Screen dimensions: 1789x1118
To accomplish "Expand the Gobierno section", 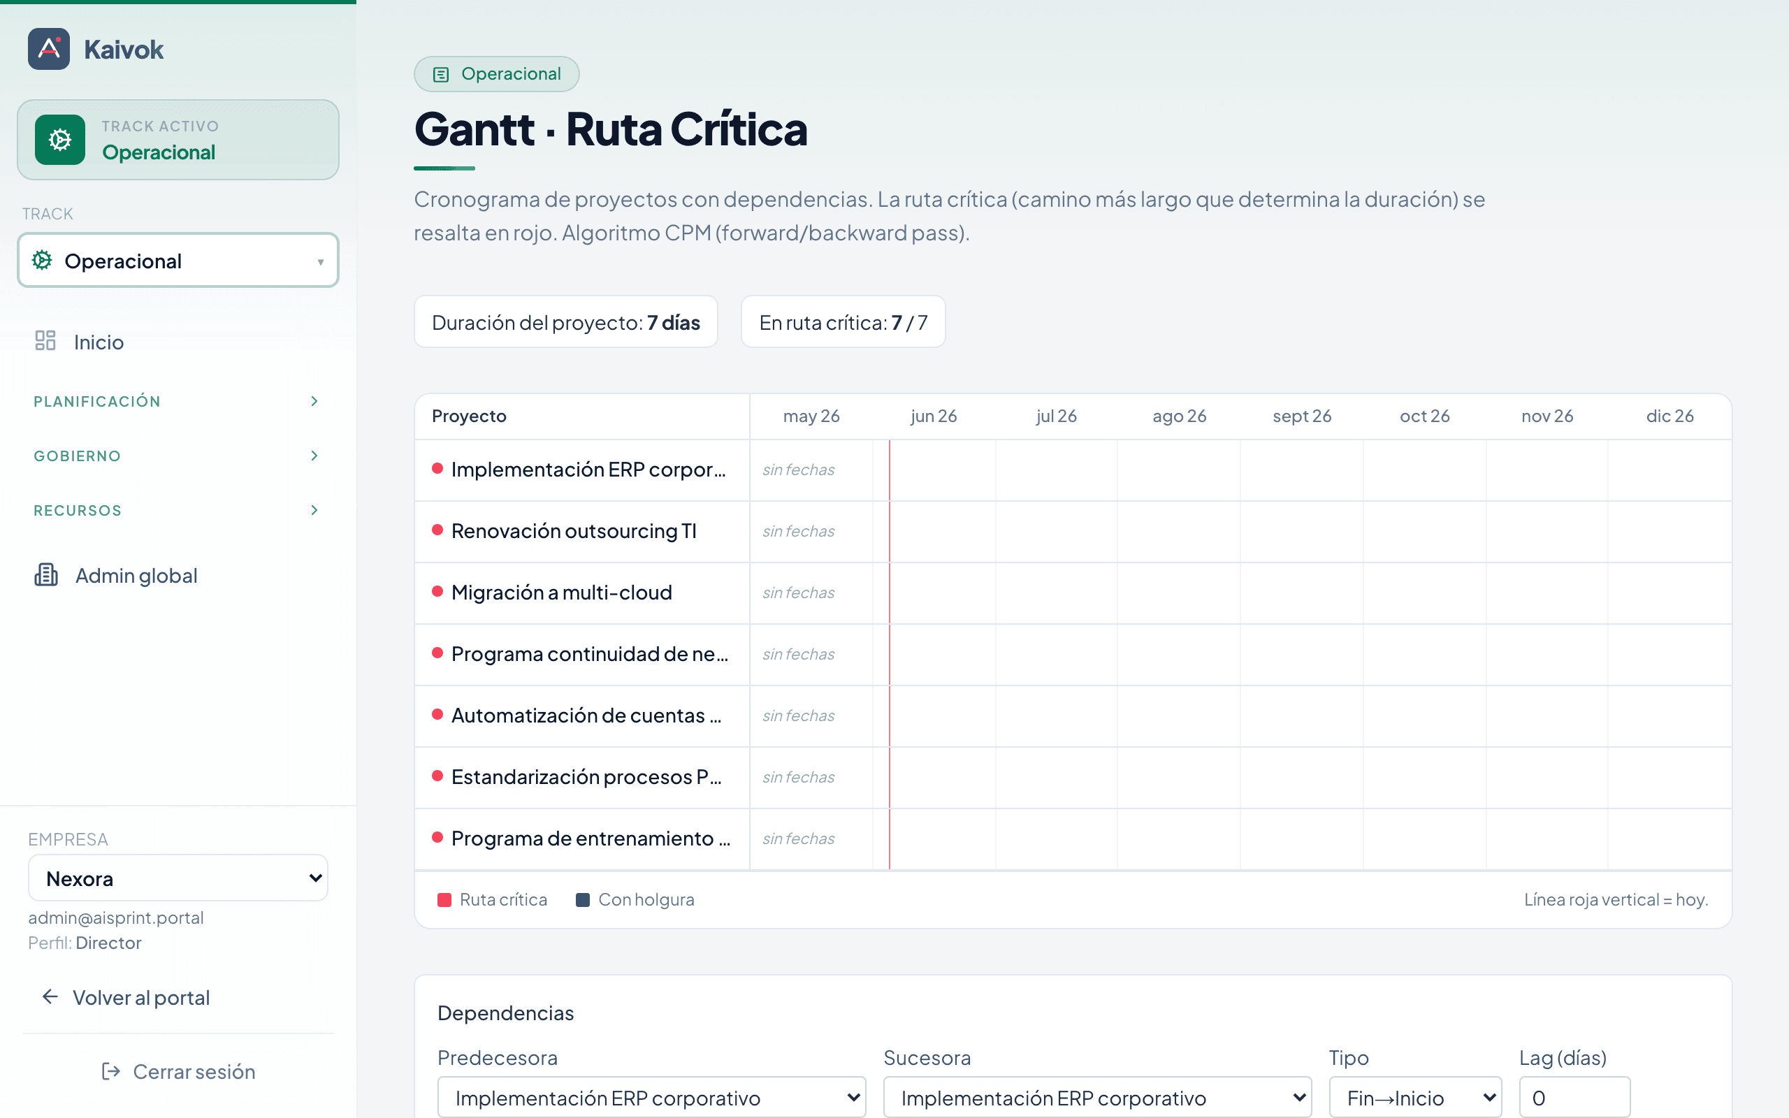I will [178, 456].
